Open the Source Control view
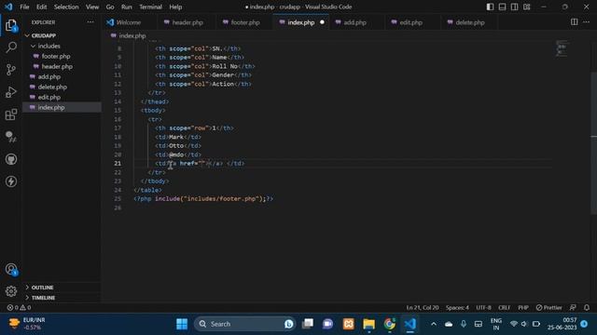The height and width of the screenshot is (335, 597). pyautogui.click(x=11, y=70)
